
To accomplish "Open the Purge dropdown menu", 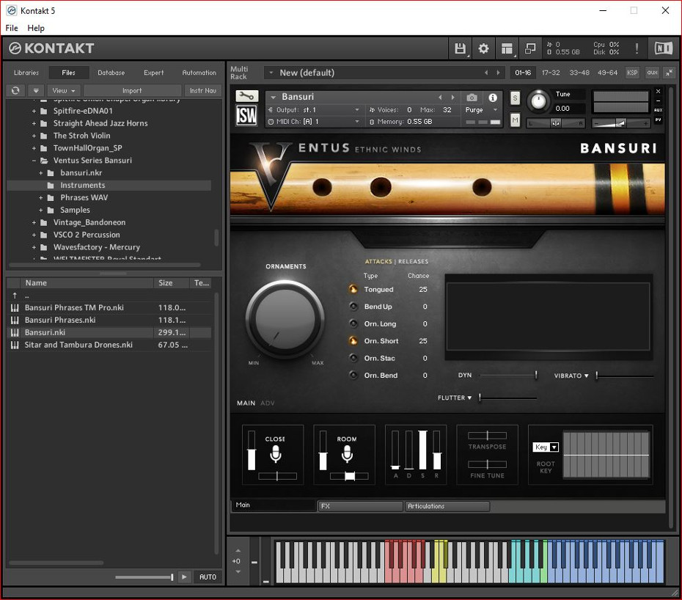I will pyautogui.click(x=480, y=109).
